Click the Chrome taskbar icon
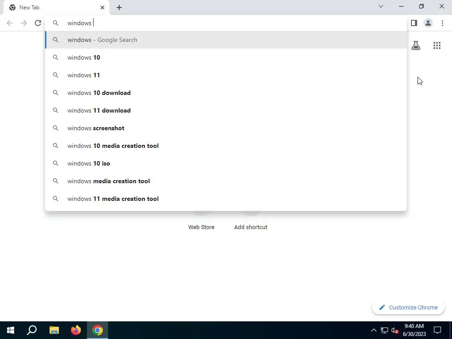The image size is (452, 339). tap(98, 330)
